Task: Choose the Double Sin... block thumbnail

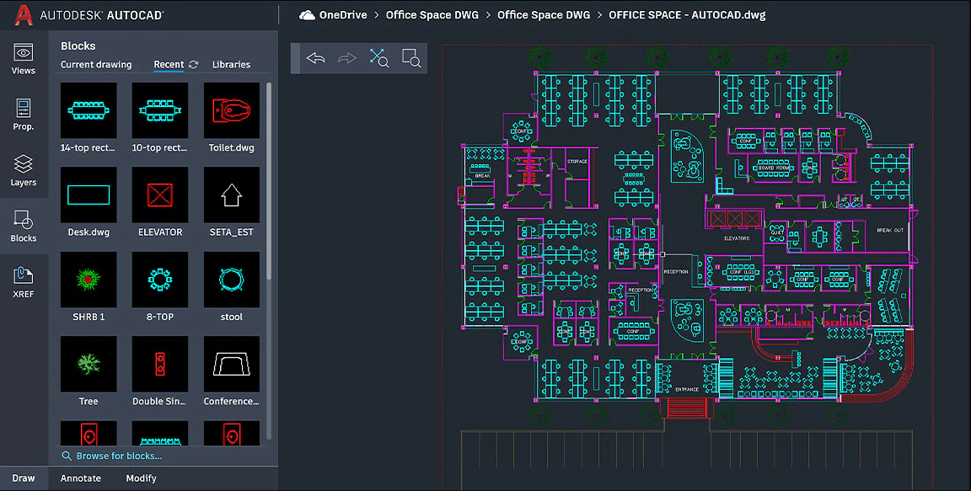Action: 160,364
